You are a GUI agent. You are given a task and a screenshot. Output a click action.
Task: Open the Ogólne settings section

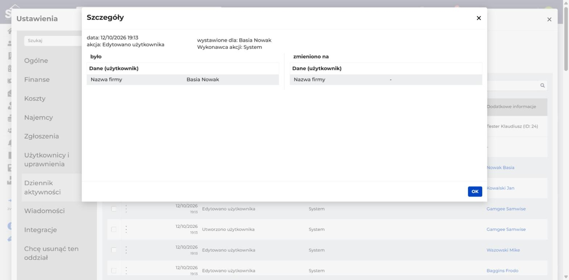tap(36, 61)
